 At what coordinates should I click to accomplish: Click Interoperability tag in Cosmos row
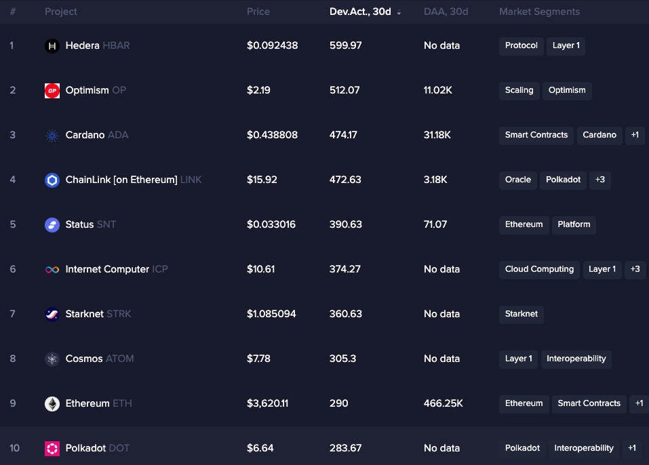[x=576, y=359]
